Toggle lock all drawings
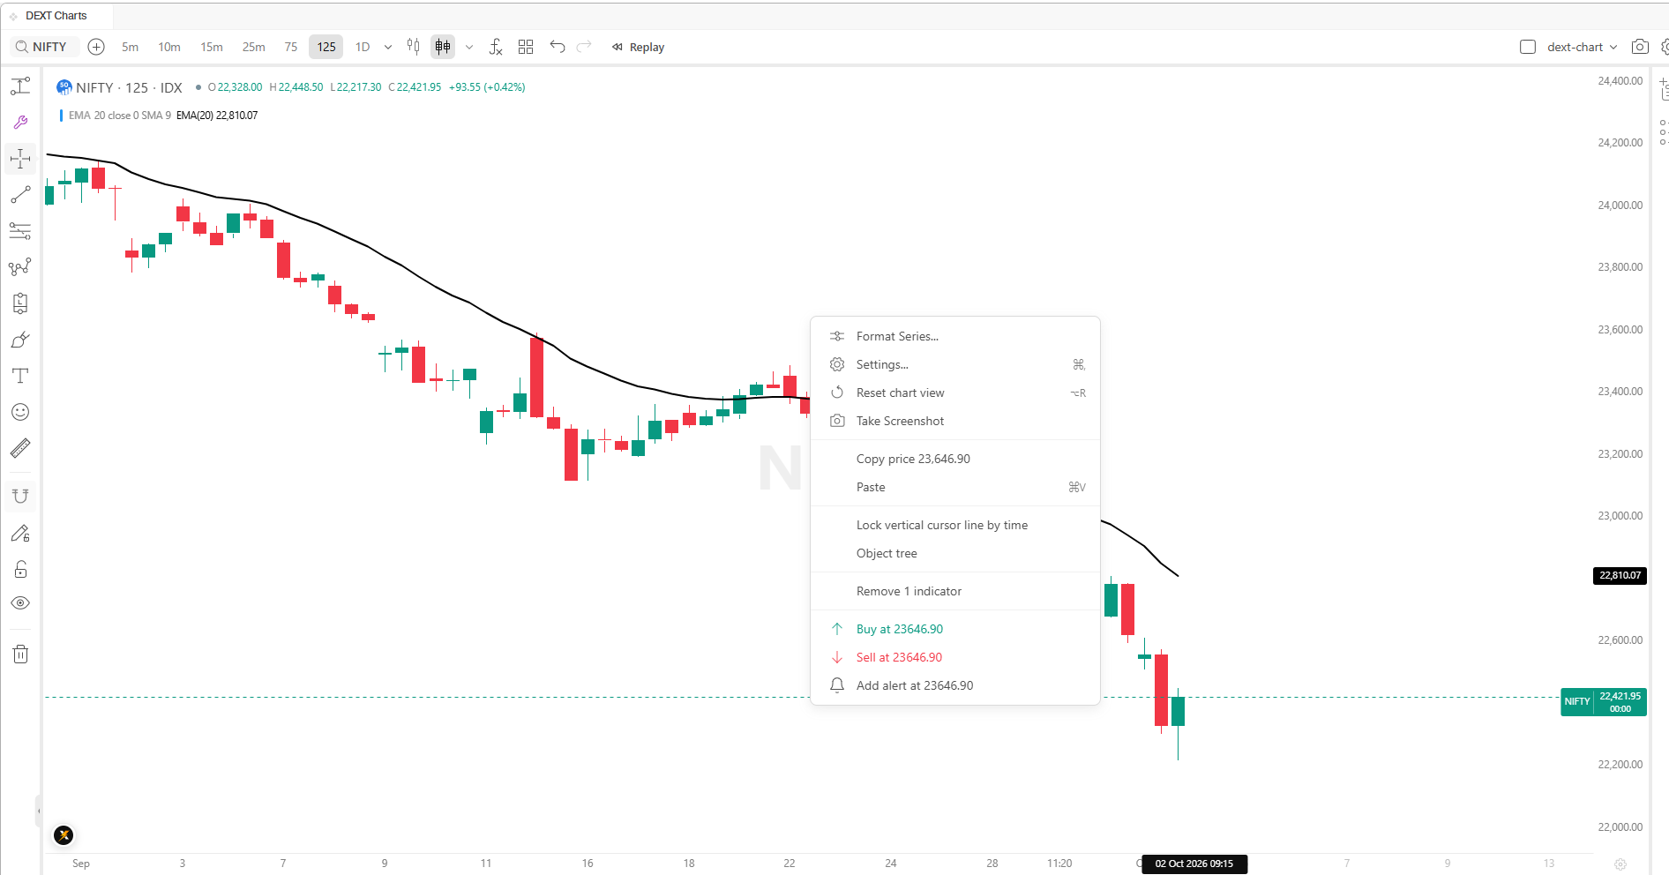This screenshot has height=875, width=1669. click(20, 569)
